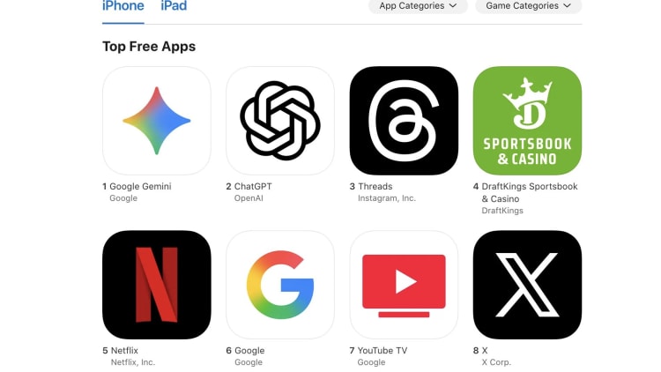Open the Google Gemini title link
Viewport: 661px width, 372px height.
(140, 186)
